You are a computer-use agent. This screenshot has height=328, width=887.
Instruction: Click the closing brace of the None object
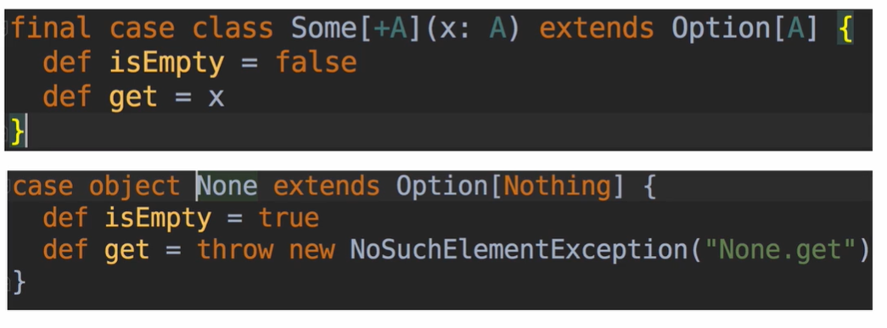point(19,281)
